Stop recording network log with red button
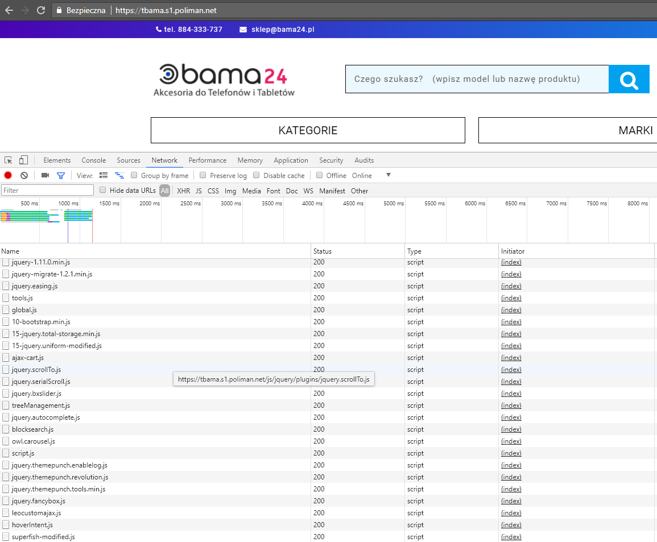Screen dimensions: 657x542 pyautogui.click(x=8, y=176)
